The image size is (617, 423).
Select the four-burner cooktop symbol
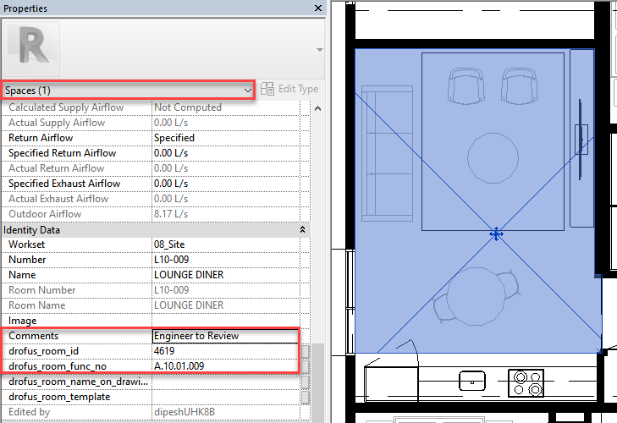(x=526, y=382)
